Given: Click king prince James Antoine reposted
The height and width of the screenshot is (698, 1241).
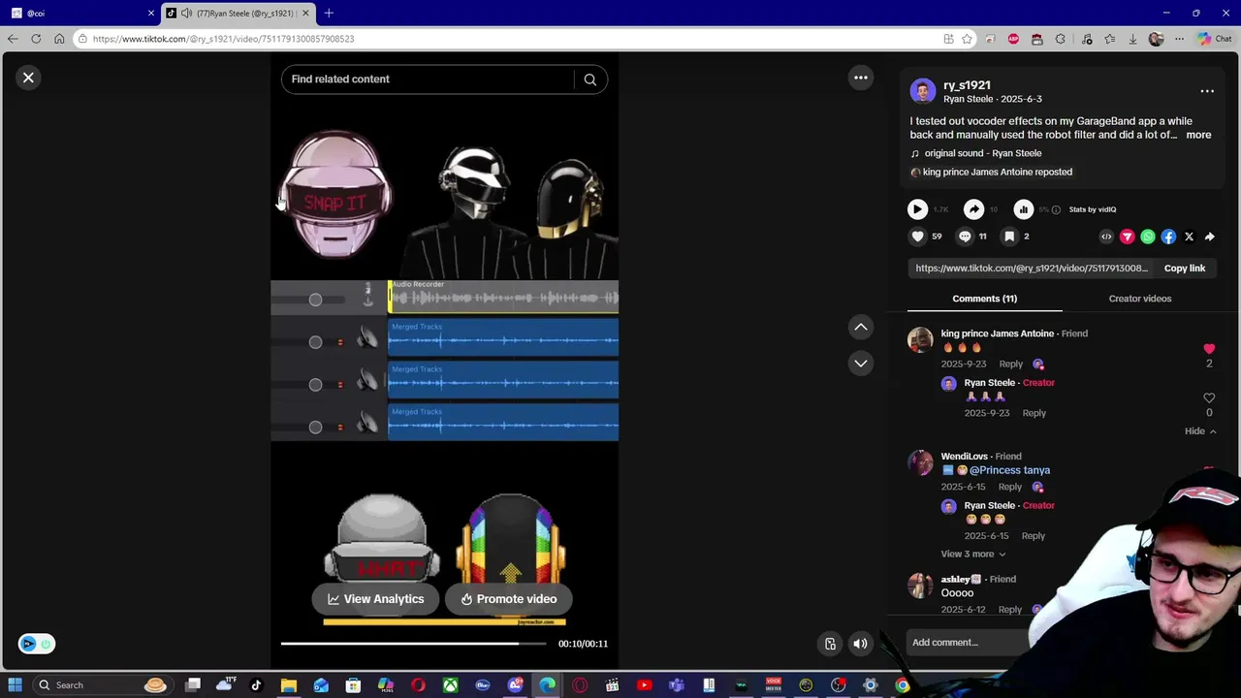Looking at the screenshot, I should [997, 172].
